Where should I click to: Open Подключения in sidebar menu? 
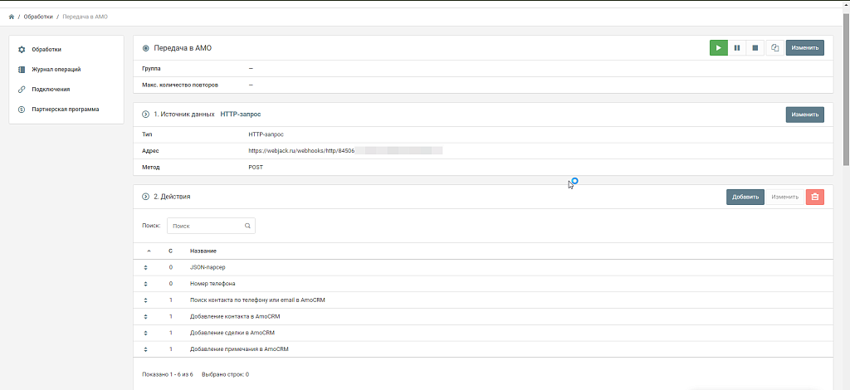pos(51,89)
